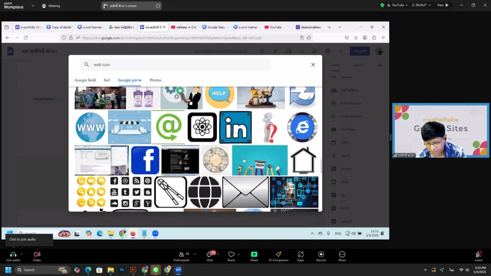The height and width of the screenshot is (276, 491).
Task: Open the Zoom Workplace dropdown arrow
Action: click(33, 6)
